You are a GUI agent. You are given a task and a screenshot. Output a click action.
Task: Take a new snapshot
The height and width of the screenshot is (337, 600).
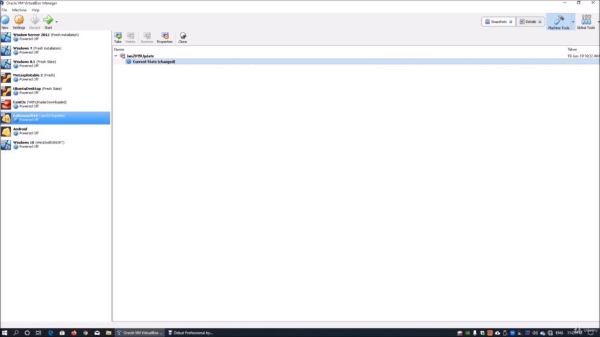pyautogui.click(x=118, y=38)
